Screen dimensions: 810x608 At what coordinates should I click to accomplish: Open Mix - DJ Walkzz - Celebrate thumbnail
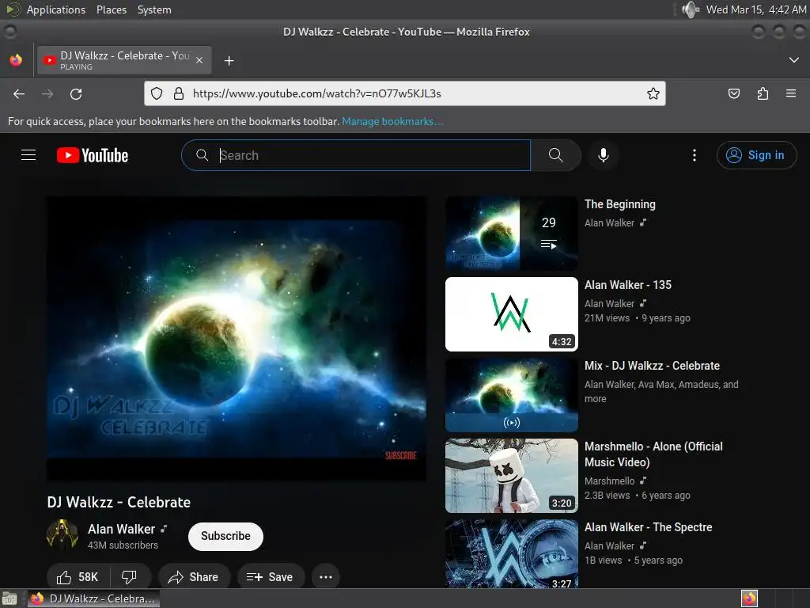coord(512,395)
